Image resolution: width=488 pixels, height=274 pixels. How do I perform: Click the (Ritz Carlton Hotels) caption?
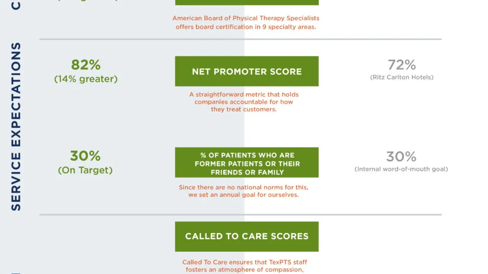(x=402, y=77)
